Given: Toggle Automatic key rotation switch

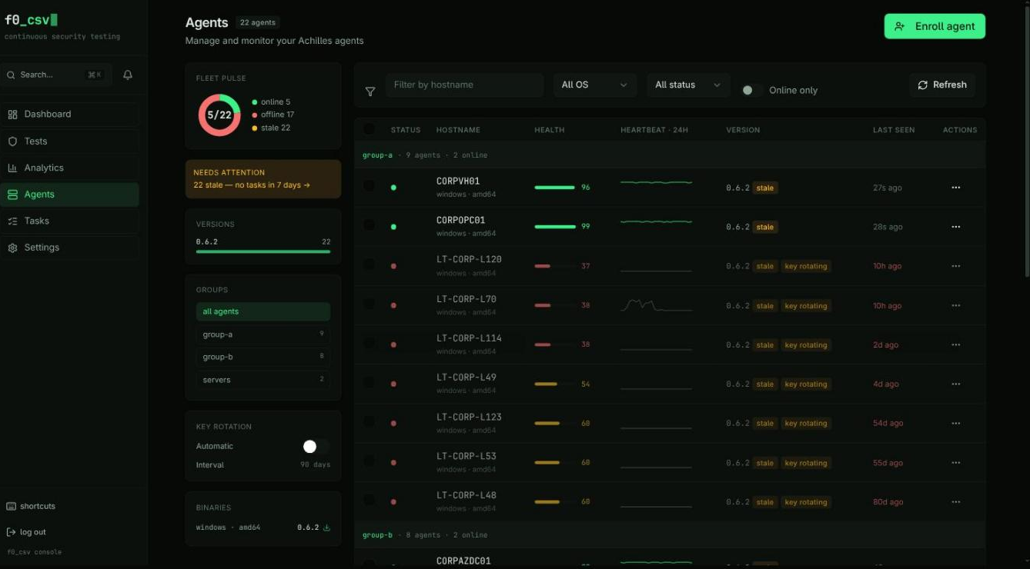Looking at the screenshot, I should coord(316,446).
